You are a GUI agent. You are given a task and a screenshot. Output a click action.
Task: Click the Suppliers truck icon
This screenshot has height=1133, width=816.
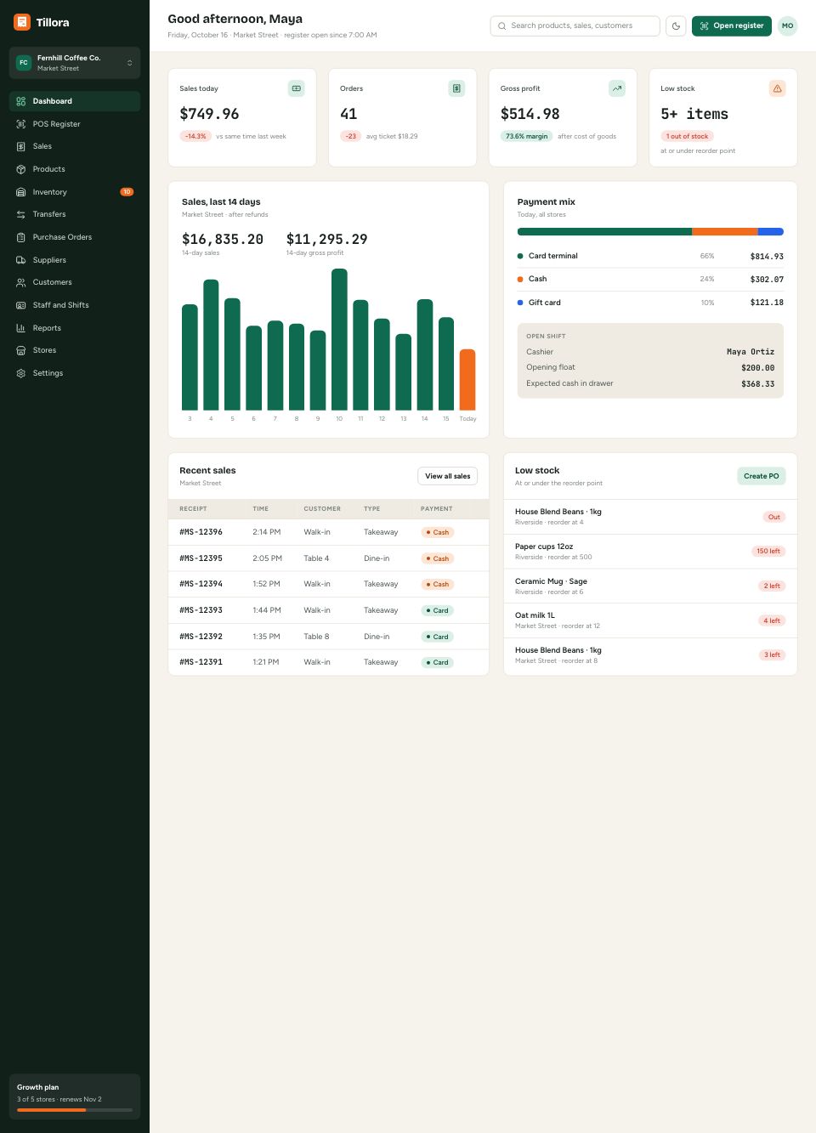[21, 260]
